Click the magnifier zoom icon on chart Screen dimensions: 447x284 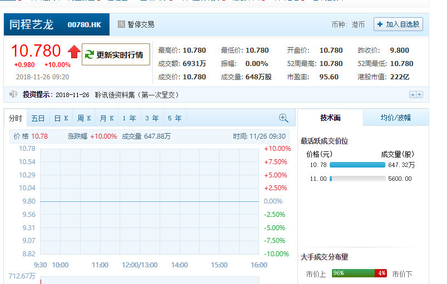tap(284, 118)
